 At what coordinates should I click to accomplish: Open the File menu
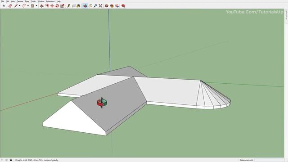[2, 1]
